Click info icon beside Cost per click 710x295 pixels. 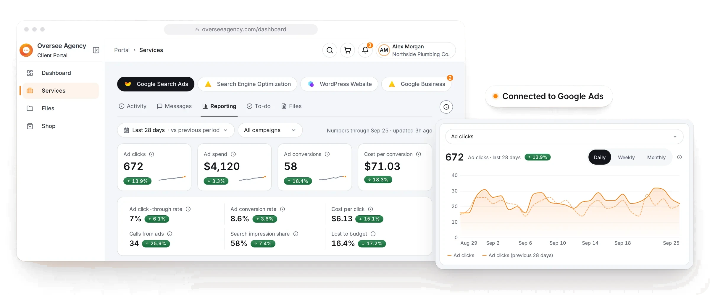point(370,209)
